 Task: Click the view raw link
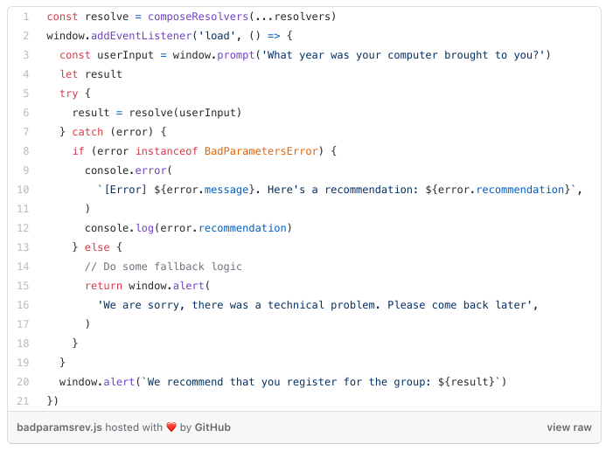point(569,427)
